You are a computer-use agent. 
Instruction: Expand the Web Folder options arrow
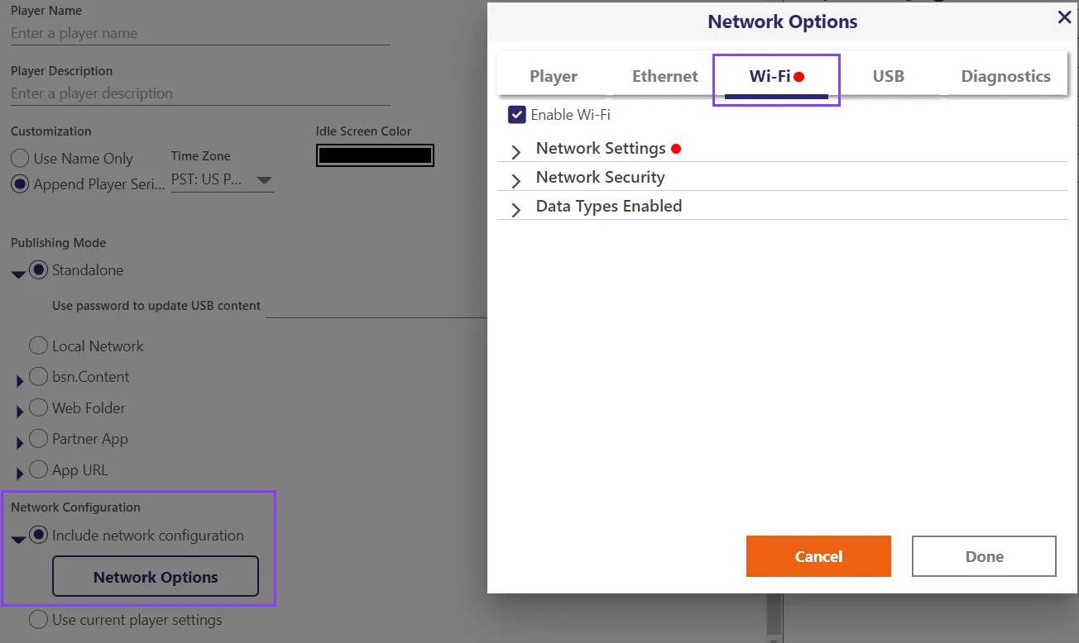tap(20, 412)
